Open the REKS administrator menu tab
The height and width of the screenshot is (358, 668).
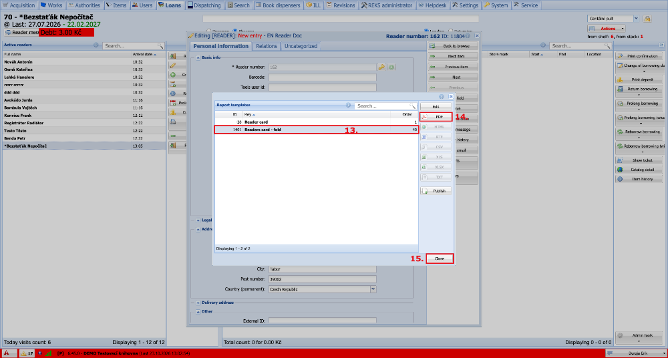pyautogui.click(x=386, y=5)
